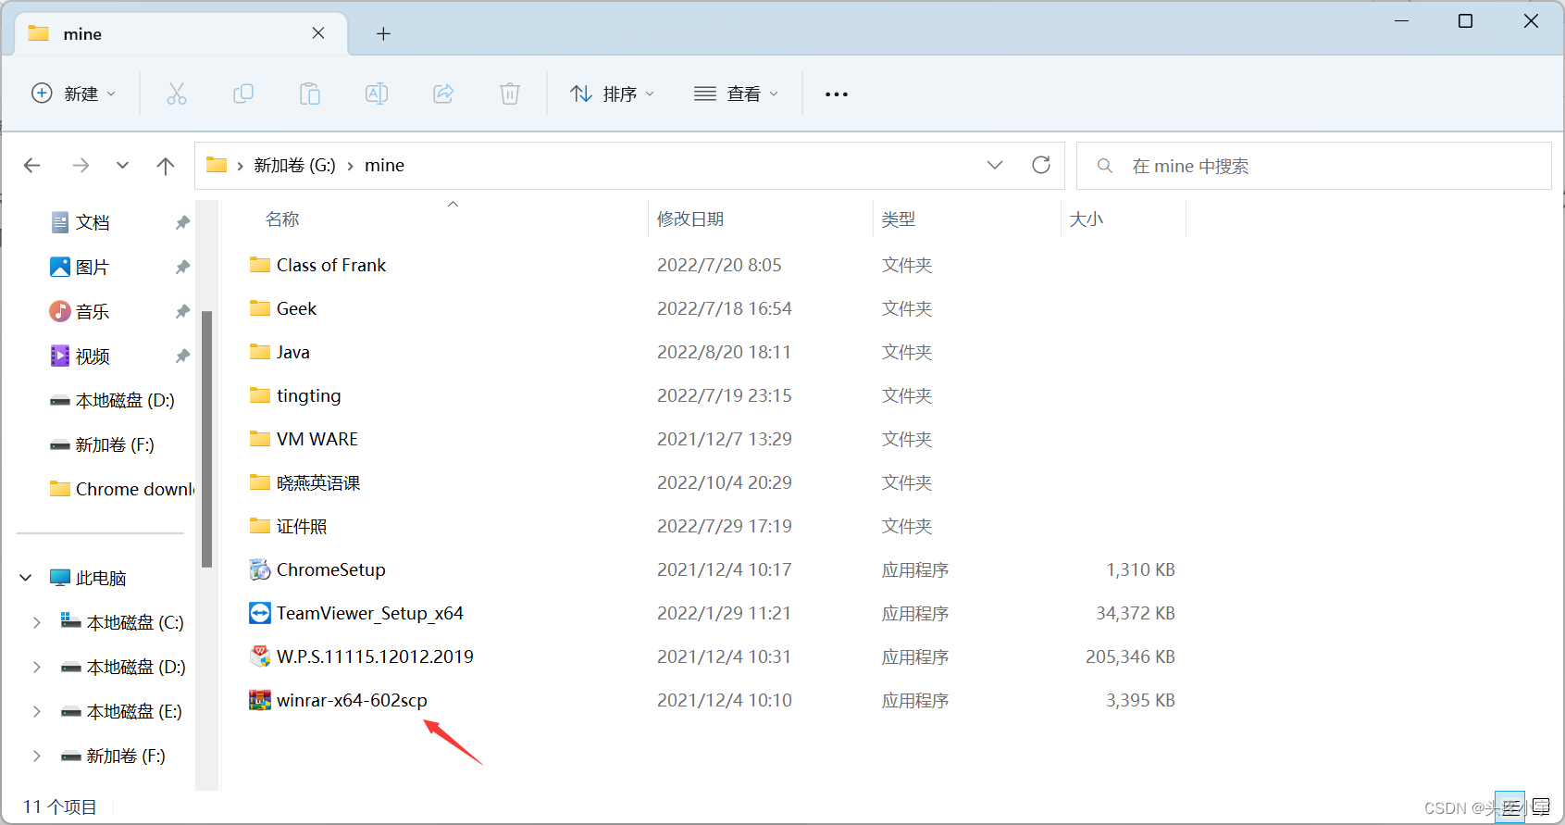
Task: Click the Share icon in toolbar
Action: [443, 94]
